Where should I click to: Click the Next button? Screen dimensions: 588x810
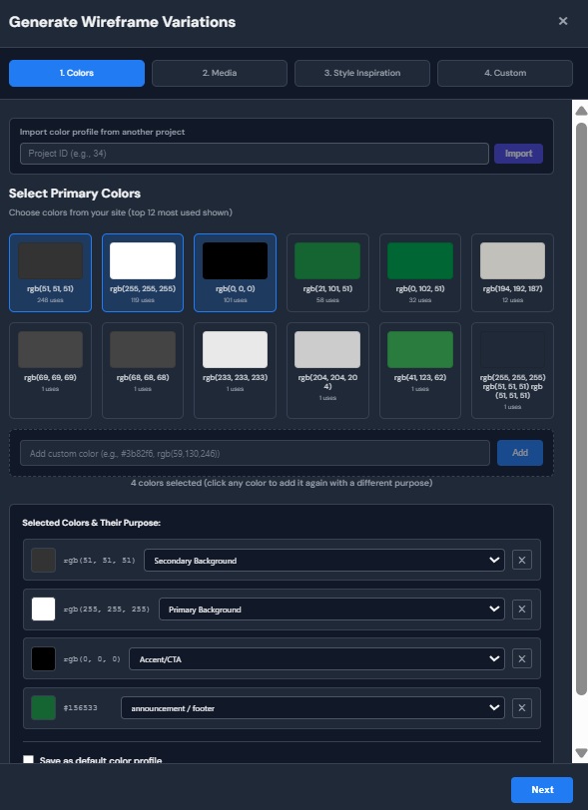(x=542, y=789)
